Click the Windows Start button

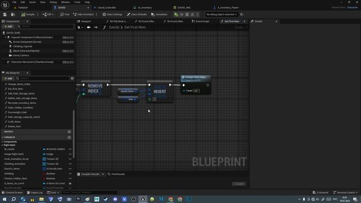[x=5, y=199]
